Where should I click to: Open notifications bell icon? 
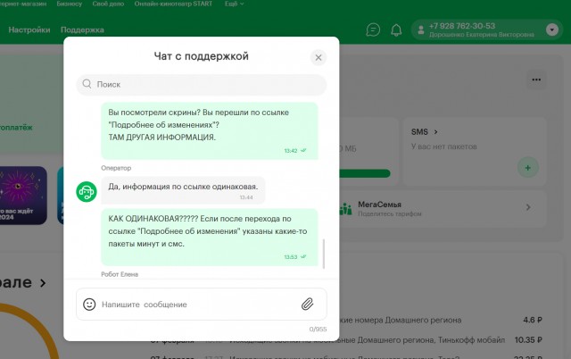[x=396, y=29]
